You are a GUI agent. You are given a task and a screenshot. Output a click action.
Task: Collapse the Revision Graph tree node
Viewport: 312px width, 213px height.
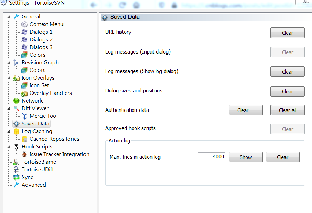pos(9,63)
